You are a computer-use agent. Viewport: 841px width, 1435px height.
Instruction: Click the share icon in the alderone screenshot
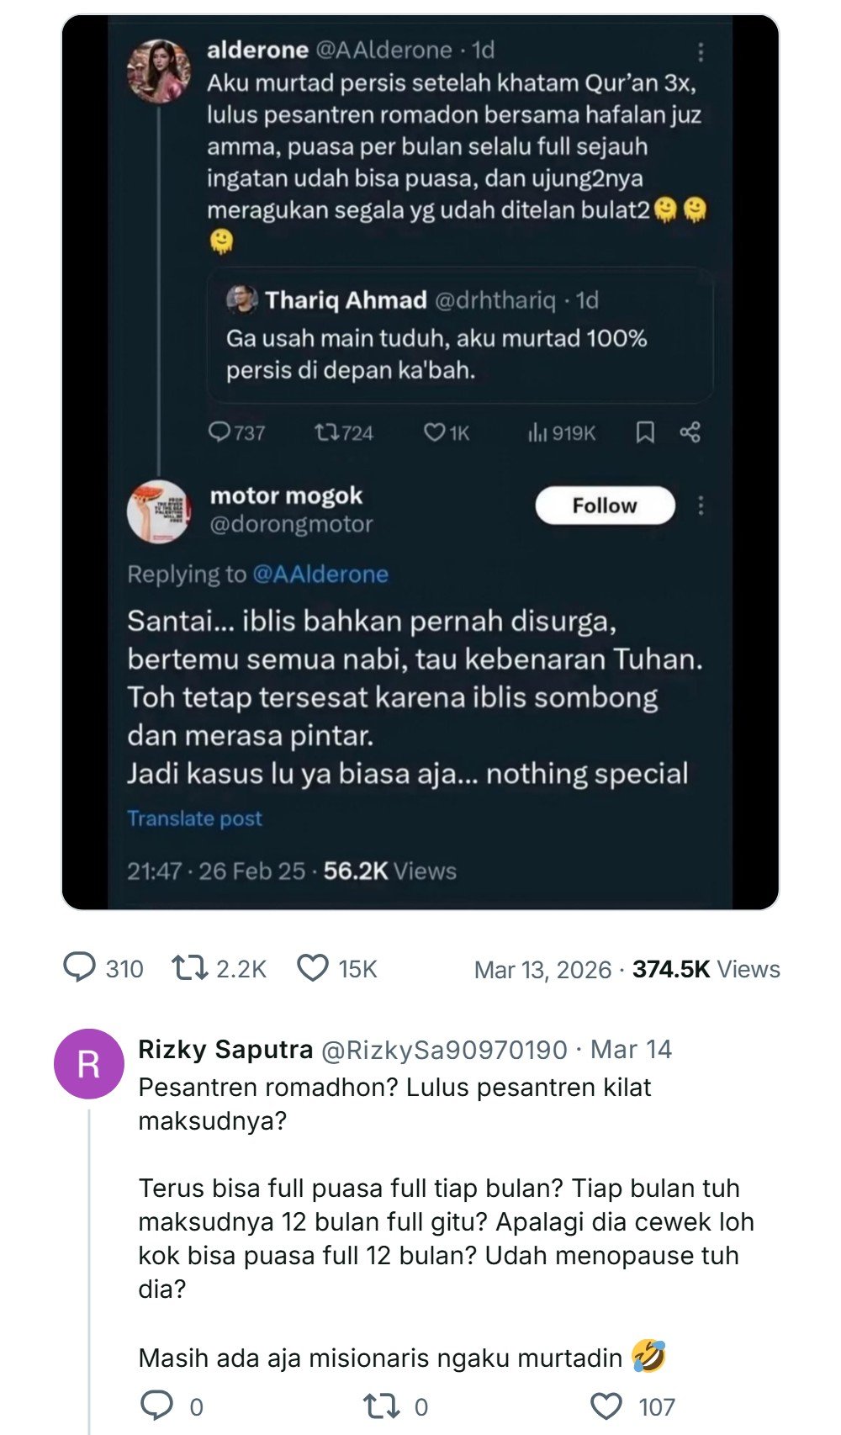tap(690, 432)
